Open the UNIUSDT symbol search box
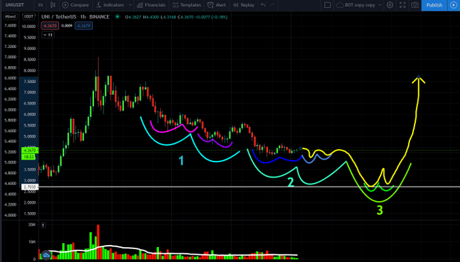Viewport: 460px width, 262px height. (x=15, y=5)
